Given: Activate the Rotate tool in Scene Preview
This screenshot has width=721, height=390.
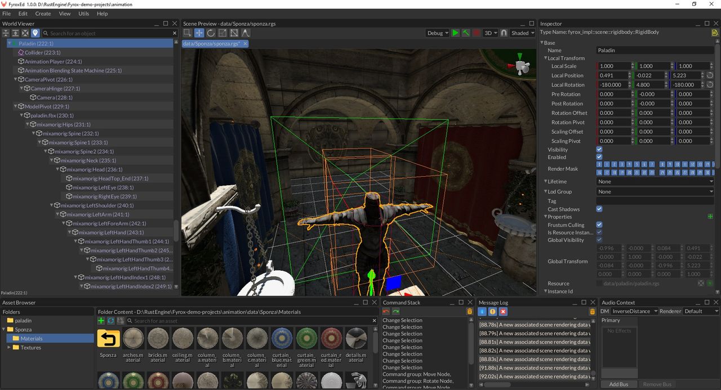Looking at the screenshot, I should point(211,33).
